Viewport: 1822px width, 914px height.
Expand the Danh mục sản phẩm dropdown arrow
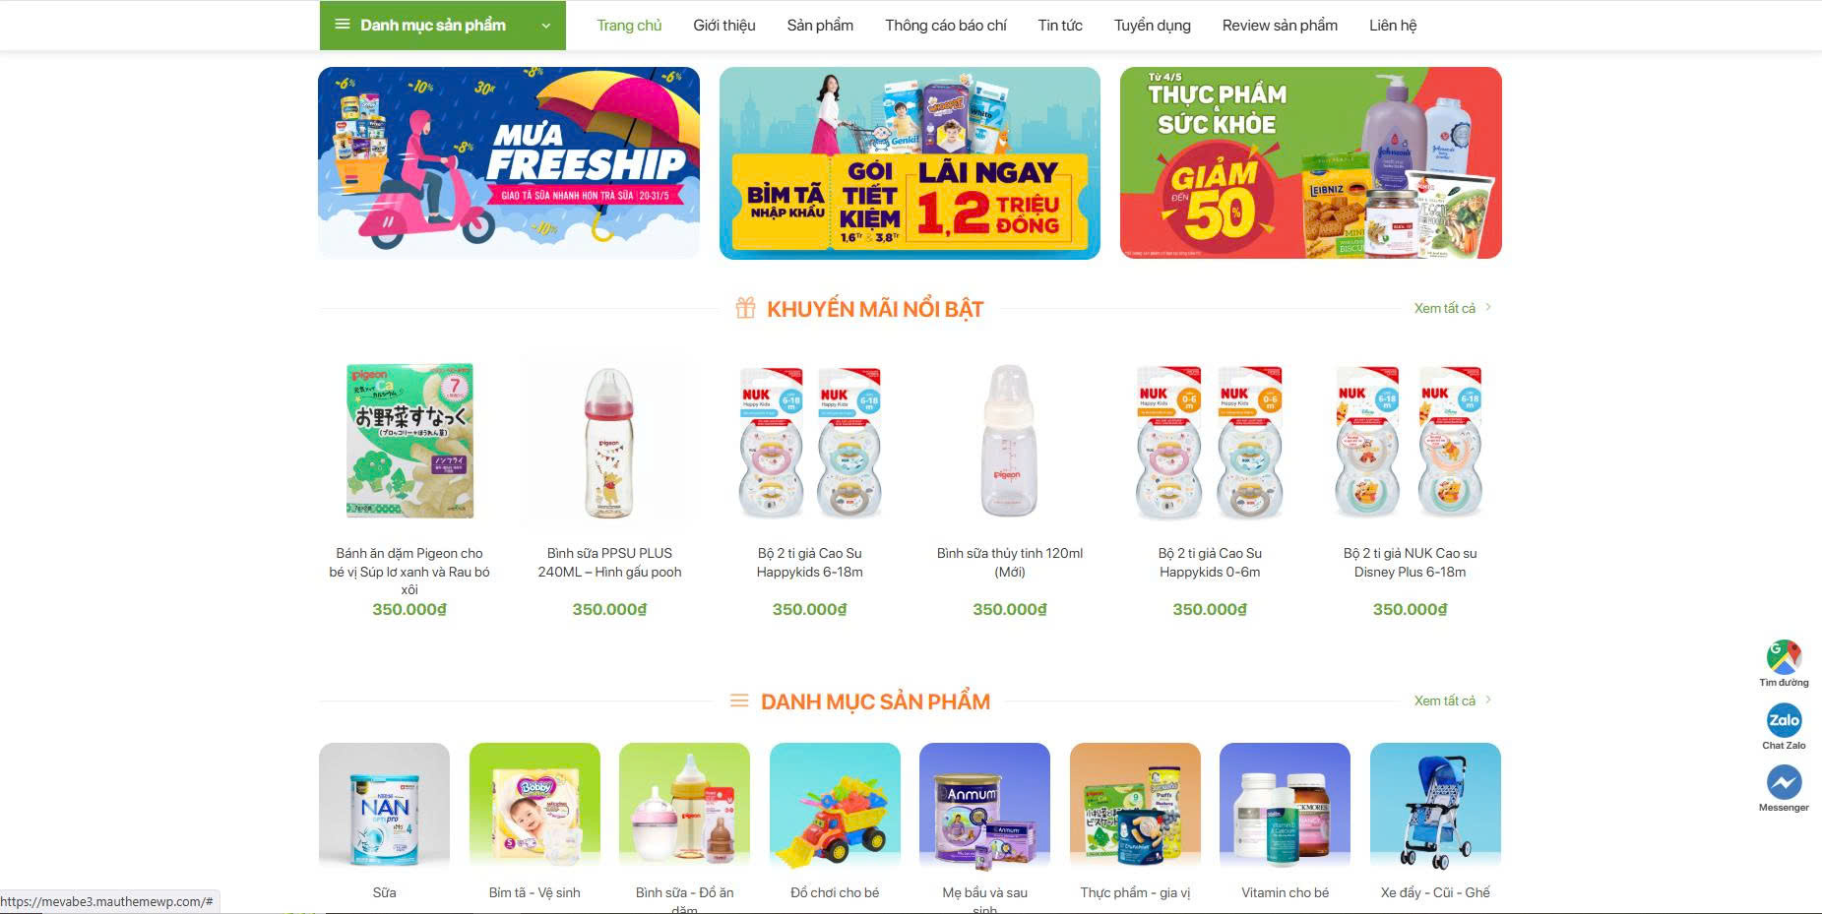545,26
